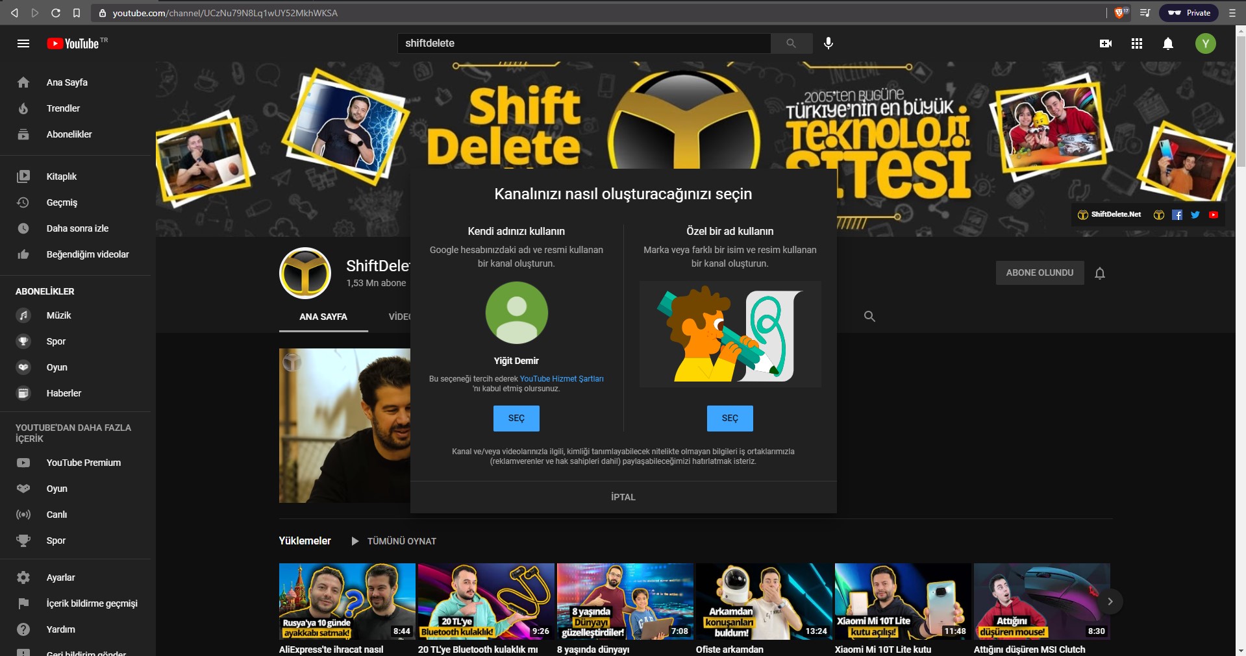Open the YouTube Hizmet Şartları link
Image resolution: width=1246 pixels, height=656 pixels.
[561, 379]
